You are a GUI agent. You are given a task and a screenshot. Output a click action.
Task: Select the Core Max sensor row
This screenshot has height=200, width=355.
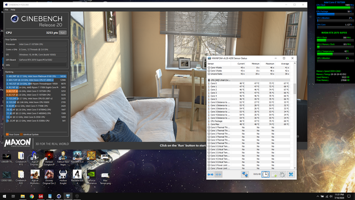(248, 124)
